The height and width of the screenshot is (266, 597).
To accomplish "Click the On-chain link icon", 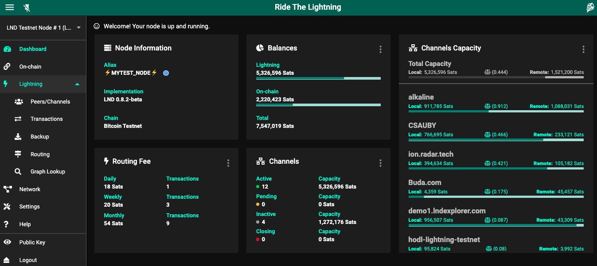I will coord(7,67).
